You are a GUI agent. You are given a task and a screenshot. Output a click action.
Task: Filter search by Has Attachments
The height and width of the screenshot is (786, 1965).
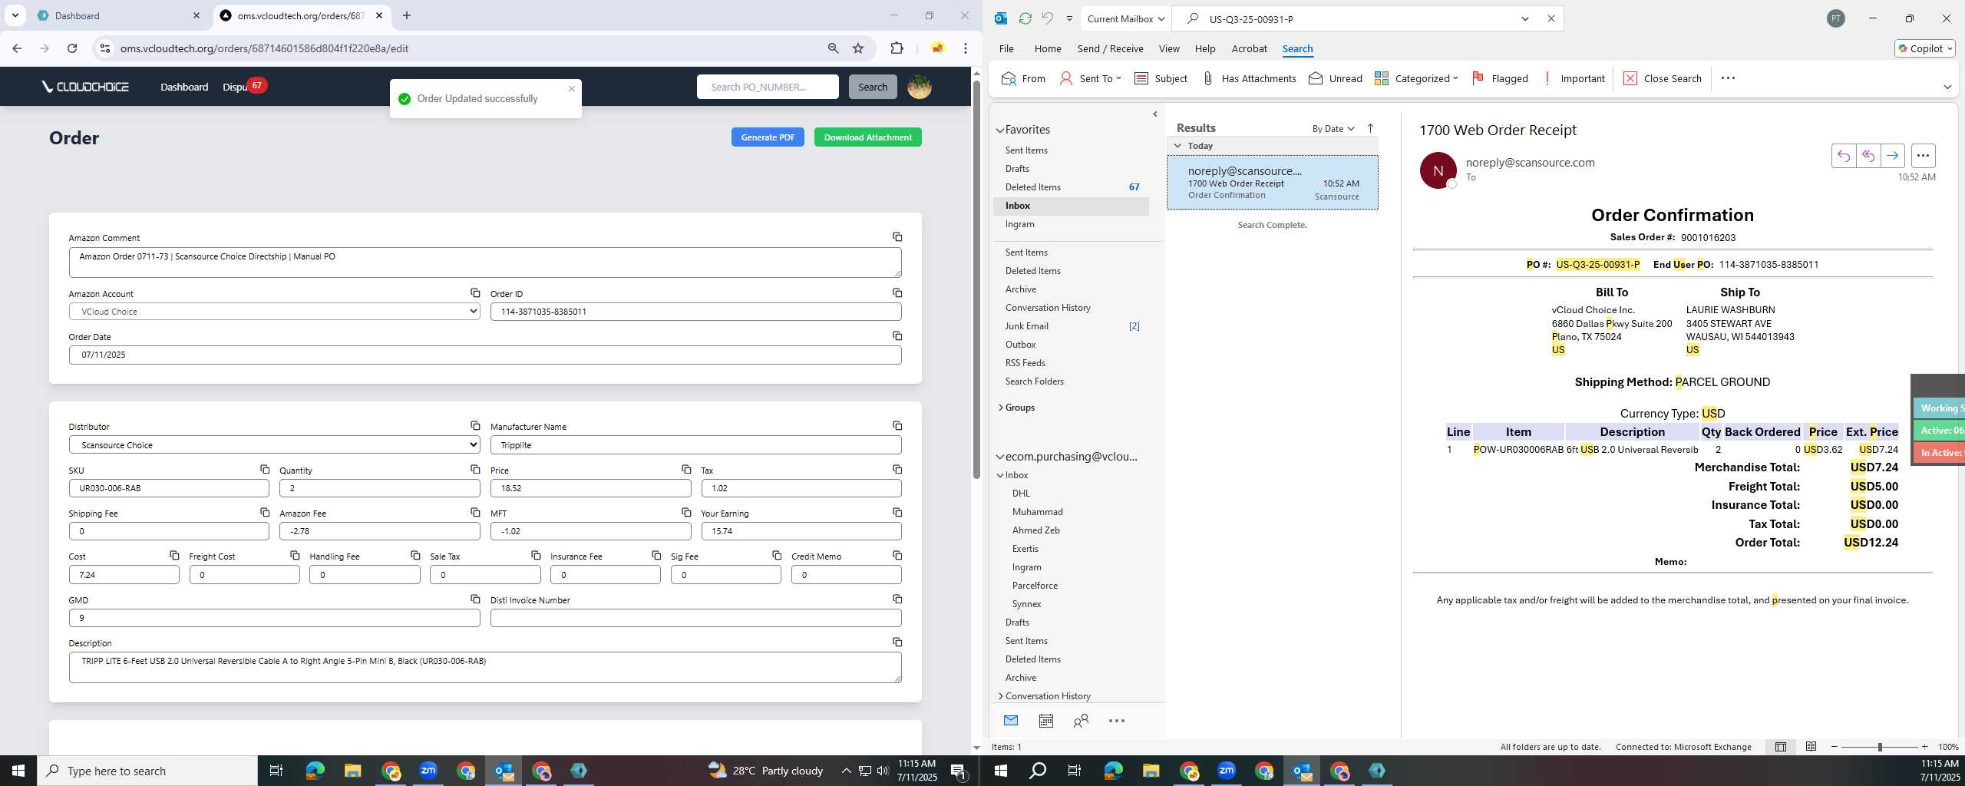click(x=1248, y=78)
